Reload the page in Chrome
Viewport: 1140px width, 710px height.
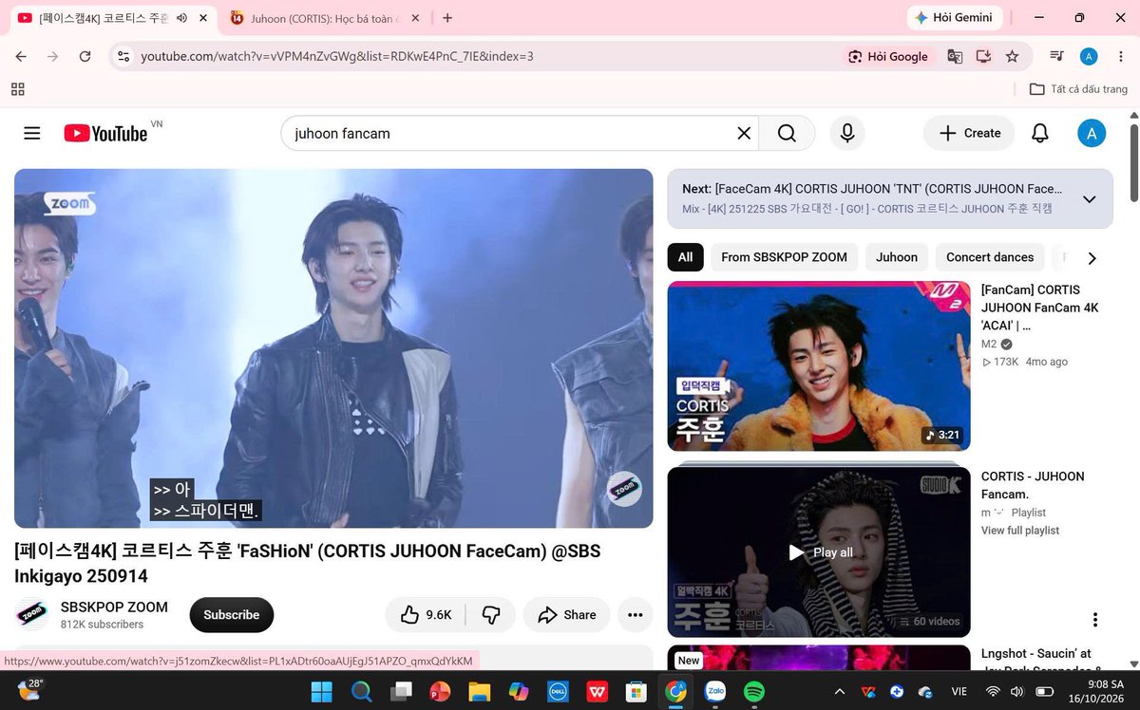click(x=85, y=56)
